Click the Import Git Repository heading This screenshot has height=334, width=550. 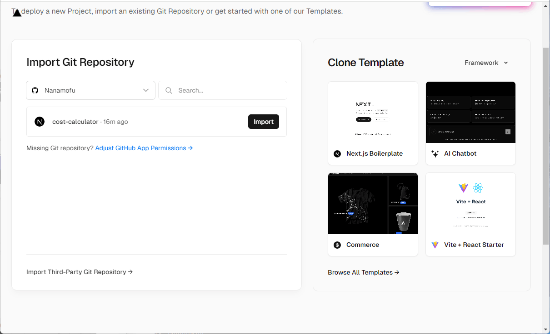(x=80, y=62)
